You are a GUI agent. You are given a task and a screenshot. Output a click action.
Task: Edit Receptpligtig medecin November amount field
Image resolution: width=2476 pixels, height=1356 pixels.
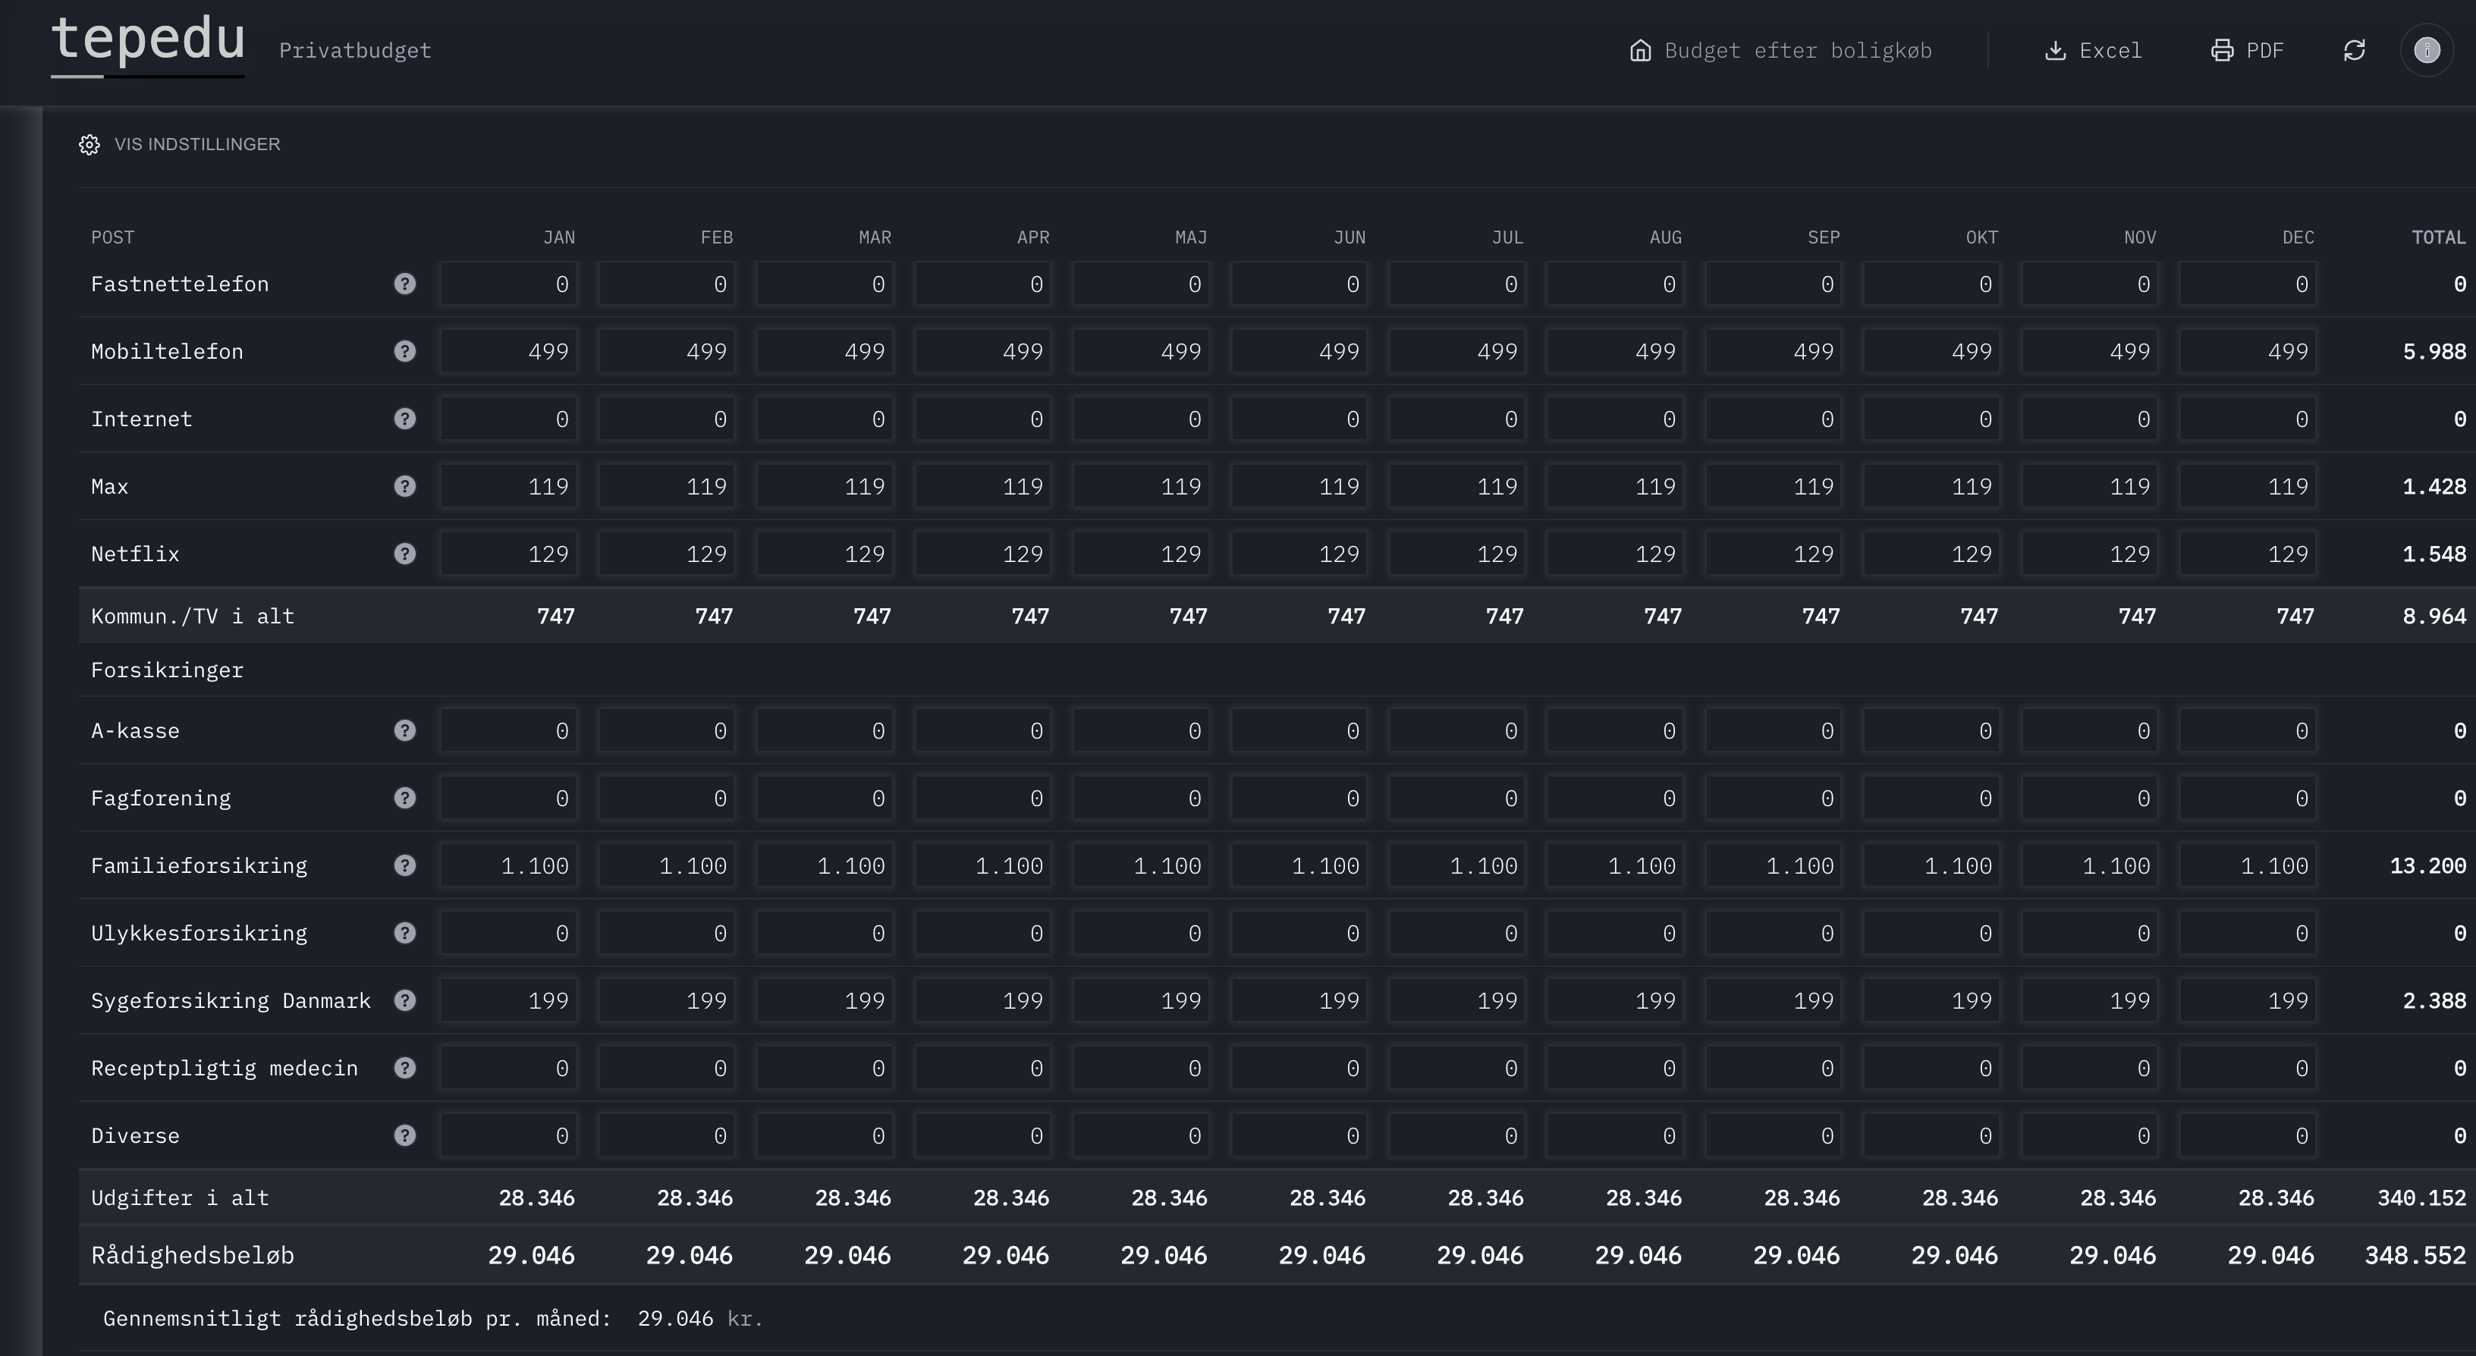2090,1068
